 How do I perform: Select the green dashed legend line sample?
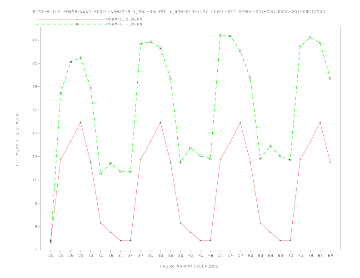70,24
